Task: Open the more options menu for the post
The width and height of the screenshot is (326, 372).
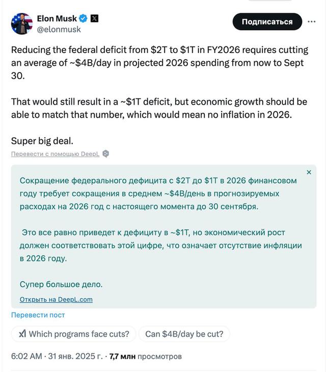Action: coord(311,21)
